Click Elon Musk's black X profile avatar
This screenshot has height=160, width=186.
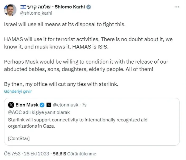tap(11, 105)
